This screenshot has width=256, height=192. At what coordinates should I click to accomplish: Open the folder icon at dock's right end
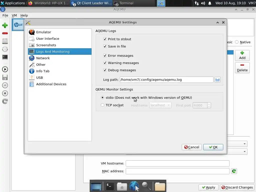point(160,186)
